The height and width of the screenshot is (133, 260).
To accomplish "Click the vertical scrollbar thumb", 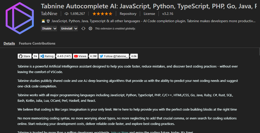I will point(259,52).
